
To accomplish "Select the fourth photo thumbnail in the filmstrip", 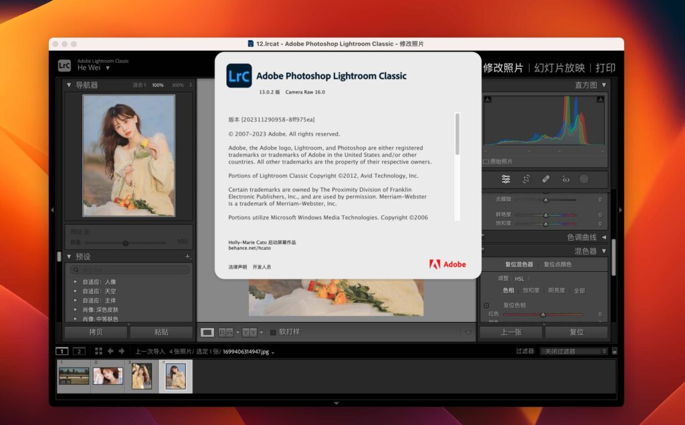I will (175, 376).
